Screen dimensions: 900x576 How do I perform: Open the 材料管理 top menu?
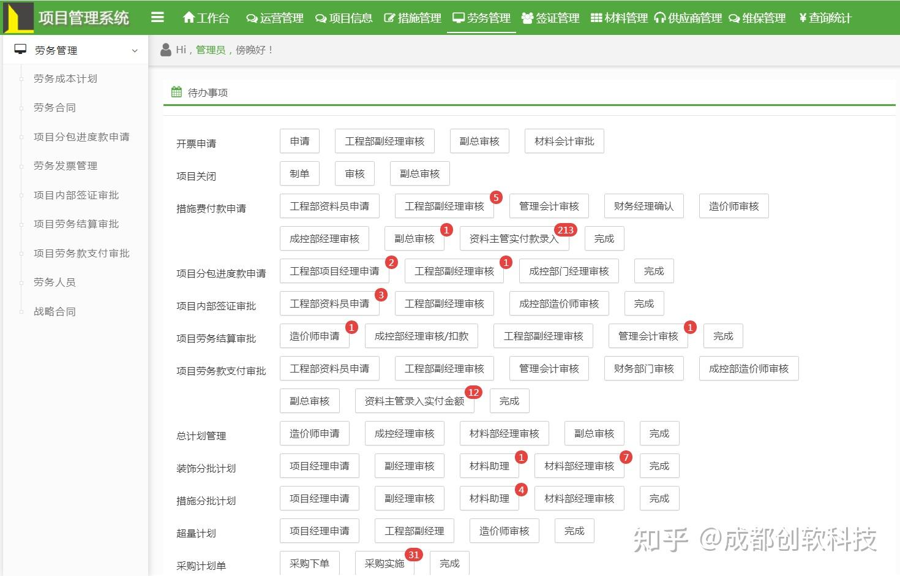click(x=619, y=18)
